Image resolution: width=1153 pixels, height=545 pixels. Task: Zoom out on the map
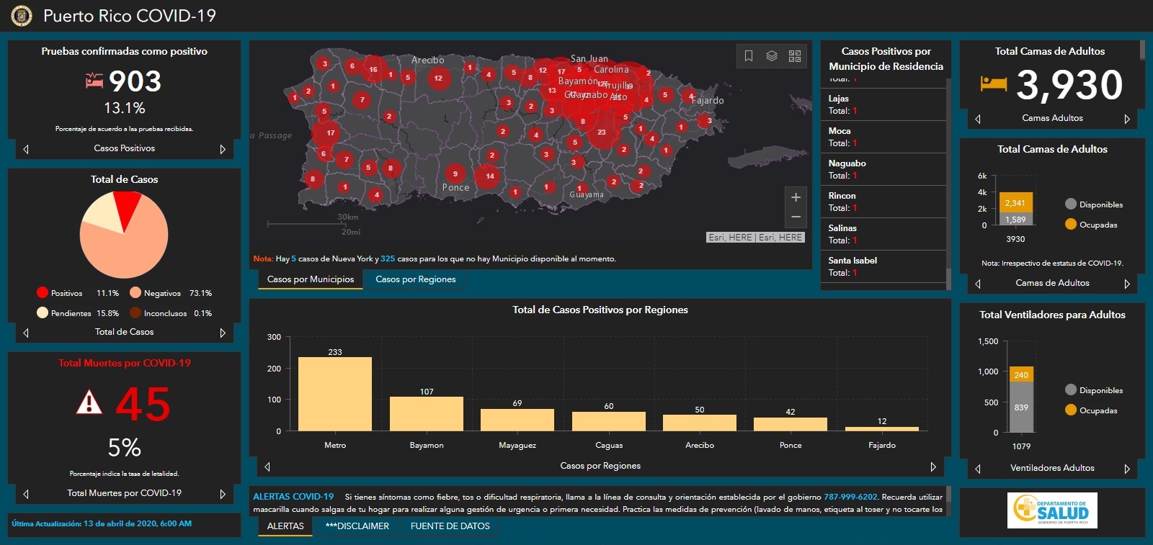point(796,217)
